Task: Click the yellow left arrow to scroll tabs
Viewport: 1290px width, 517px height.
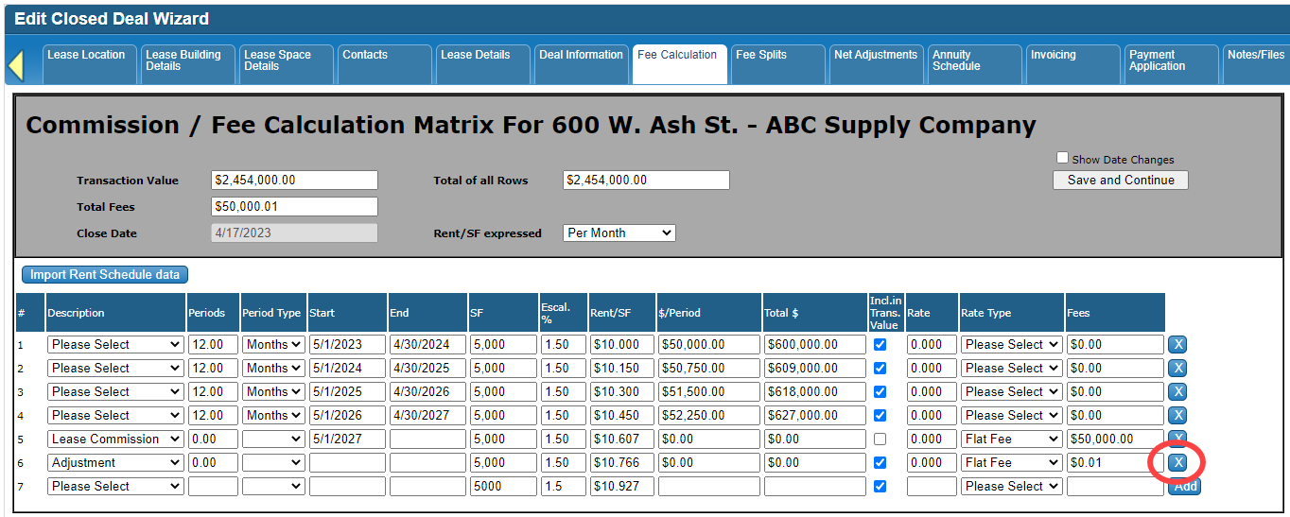Action: (15, 65)
